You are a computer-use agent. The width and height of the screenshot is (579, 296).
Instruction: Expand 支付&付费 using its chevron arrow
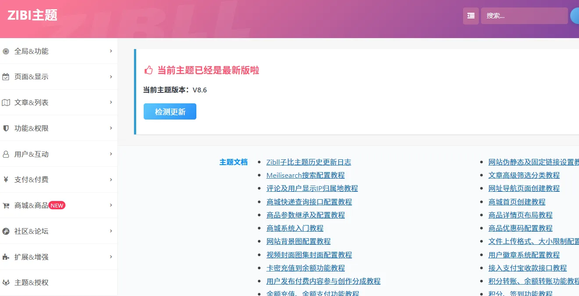(x=111, y=180)
